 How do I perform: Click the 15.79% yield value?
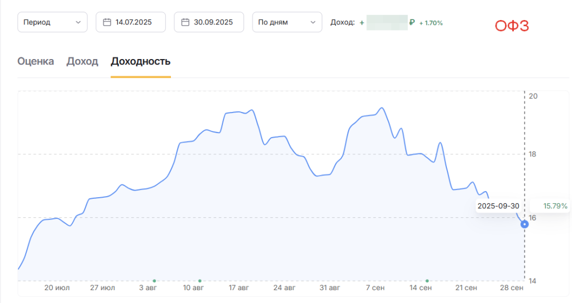555,206
